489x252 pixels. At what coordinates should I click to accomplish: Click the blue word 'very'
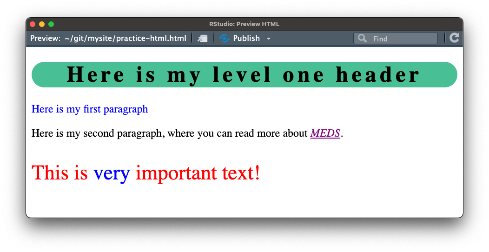pyautogui.click(x=111, y=173)
